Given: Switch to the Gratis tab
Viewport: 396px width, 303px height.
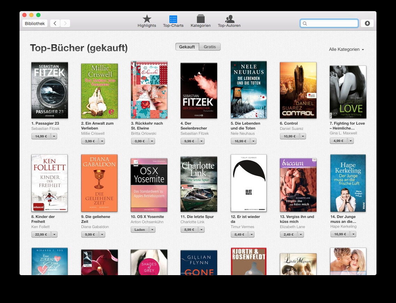Looking at the screenshot, I should click(x=210, y=46).
